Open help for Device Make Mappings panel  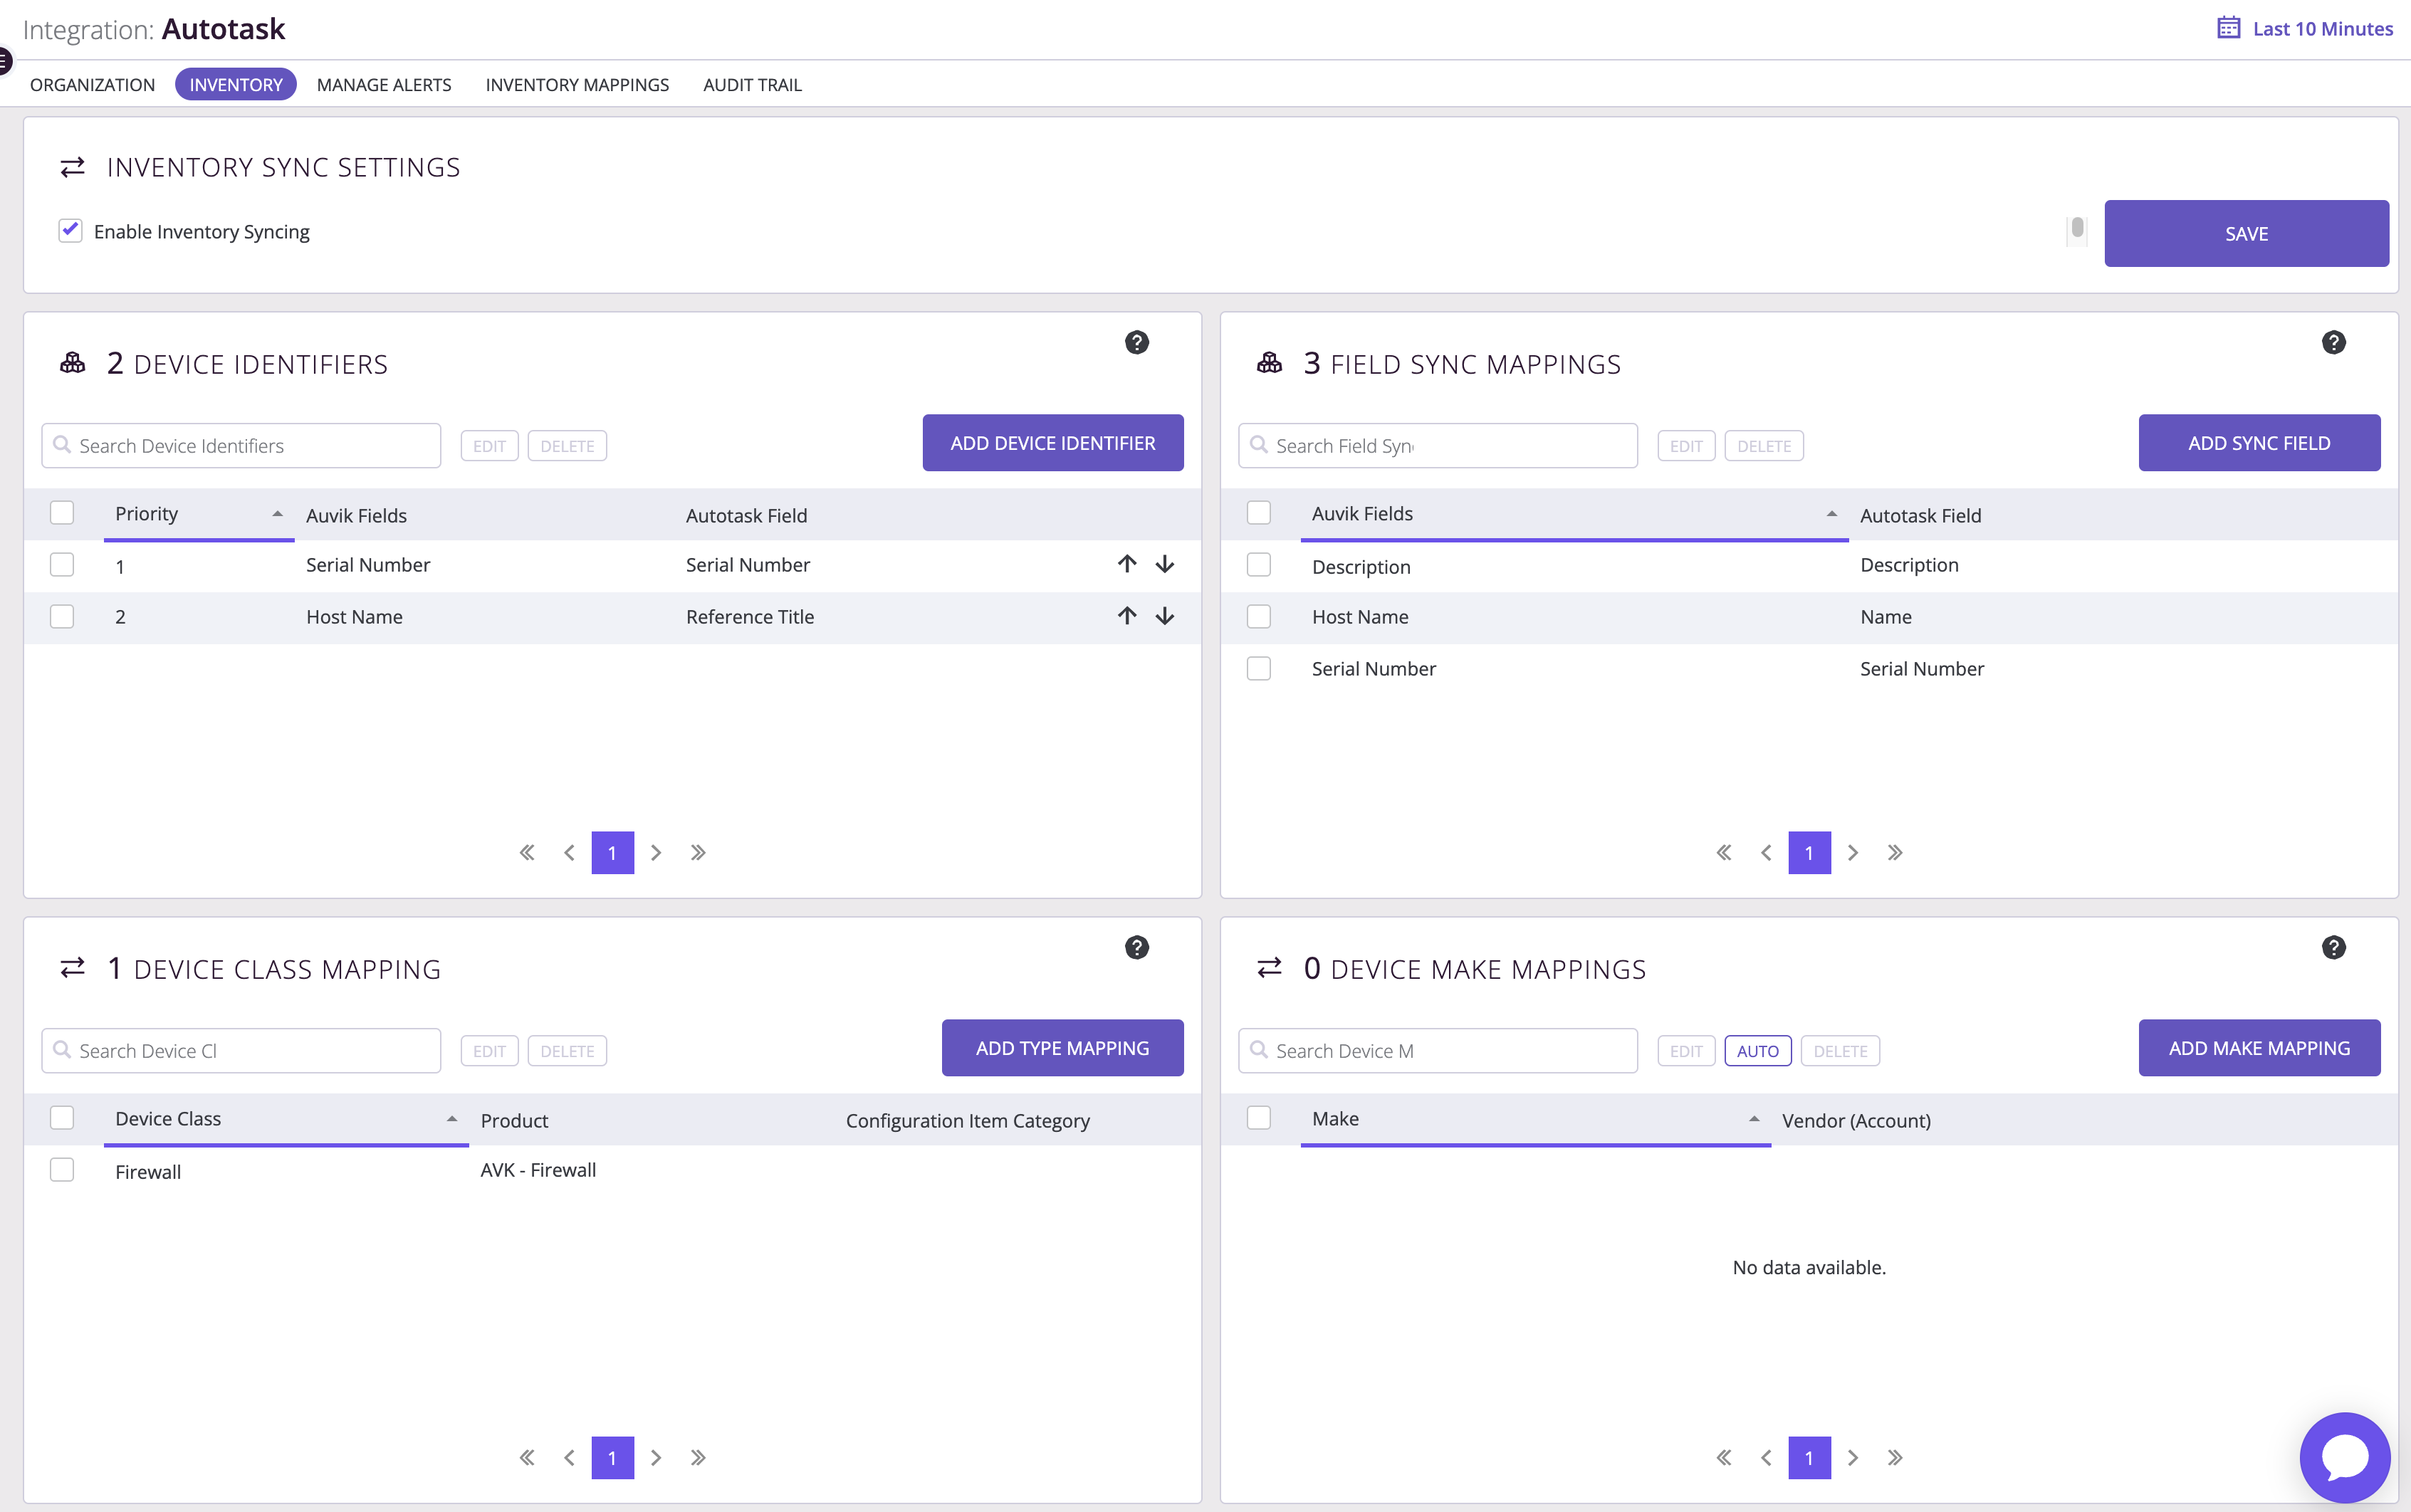2333,947
